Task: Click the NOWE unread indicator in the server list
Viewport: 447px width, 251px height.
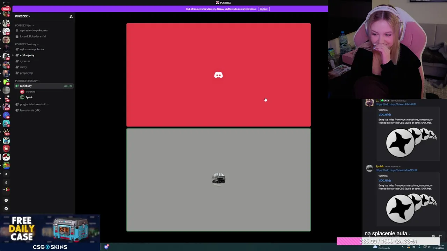Action: tap(6, 9)
